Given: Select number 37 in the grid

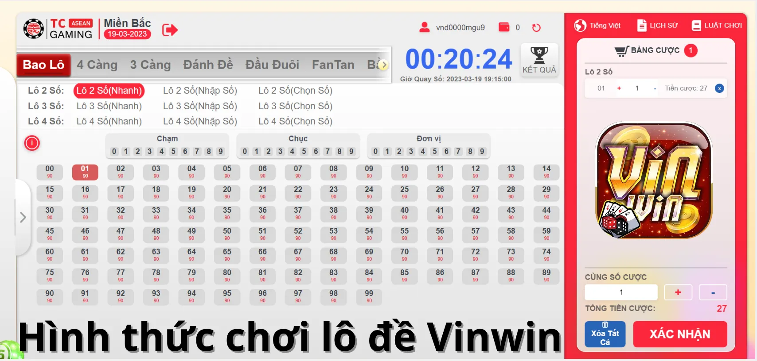Looking at the screenshot, I should coord(298,213).
